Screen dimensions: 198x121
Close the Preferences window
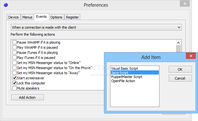click(185, 4)
